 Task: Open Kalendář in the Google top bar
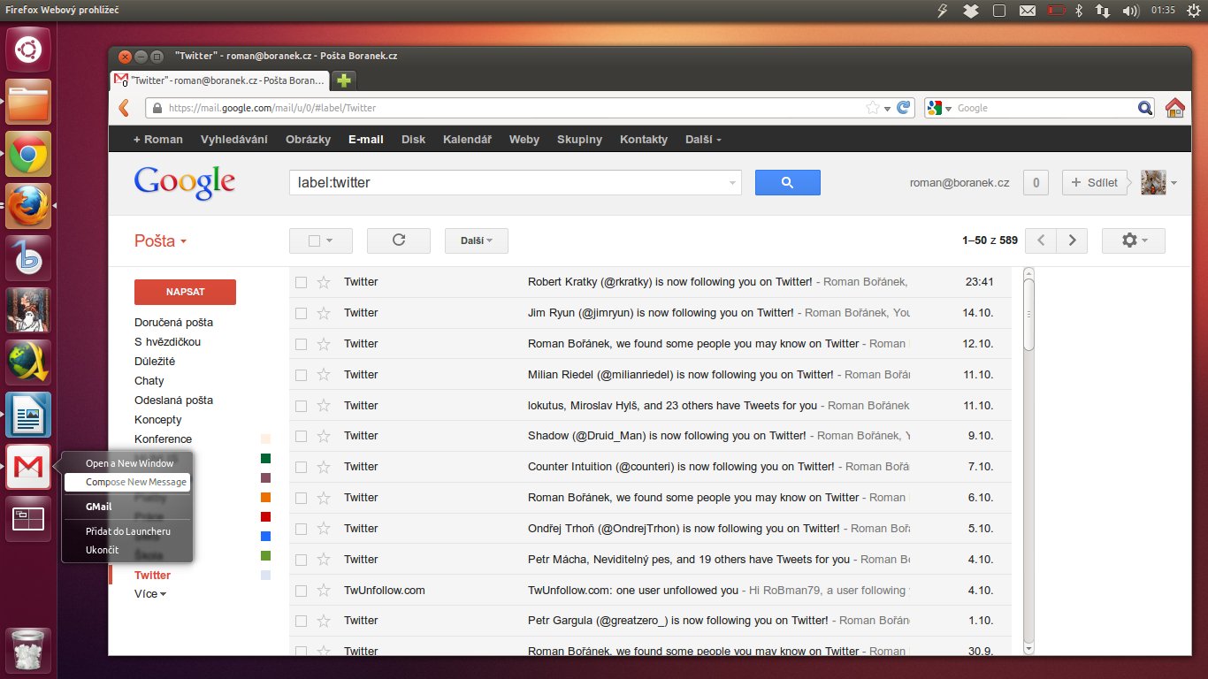coord(467,140)
